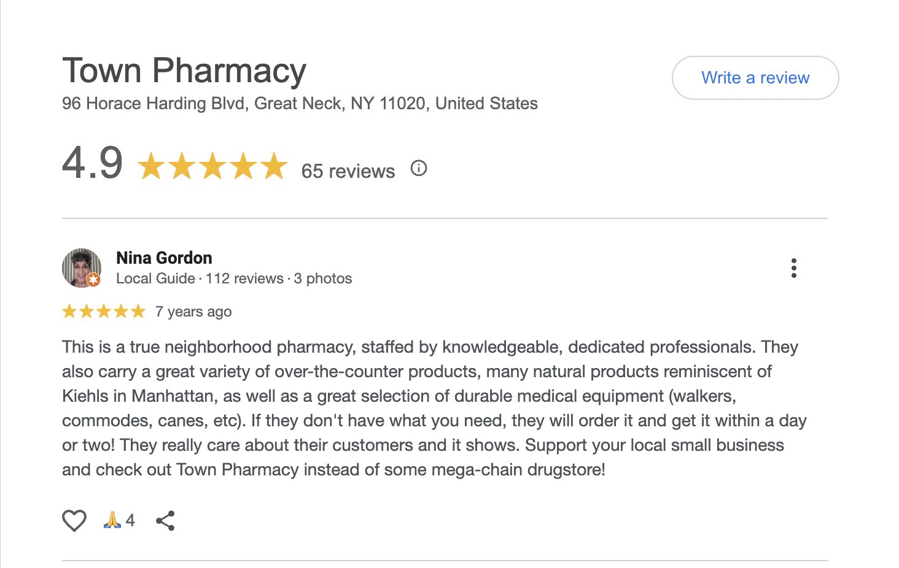Click the review text paragraph

(430, 408)
